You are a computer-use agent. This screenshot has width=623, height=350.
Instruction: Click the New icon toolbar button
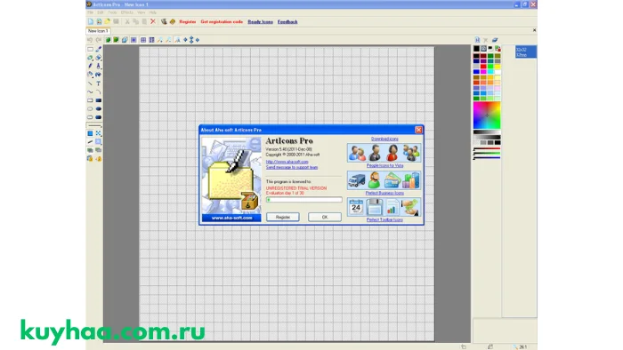pyautogui.click(x=91, y=21)
